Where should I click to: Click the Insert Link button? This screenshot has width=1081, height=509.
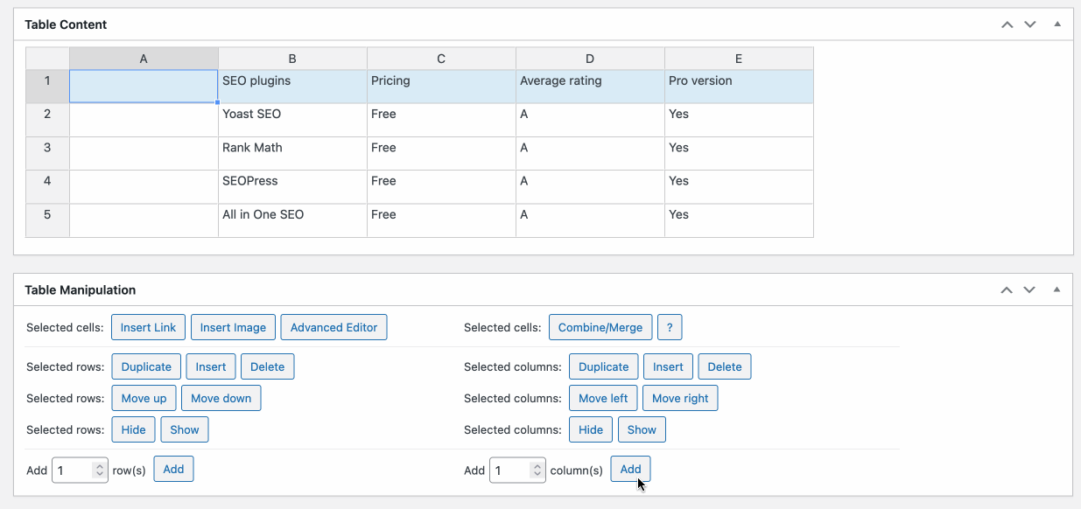(x=148, y=327)
